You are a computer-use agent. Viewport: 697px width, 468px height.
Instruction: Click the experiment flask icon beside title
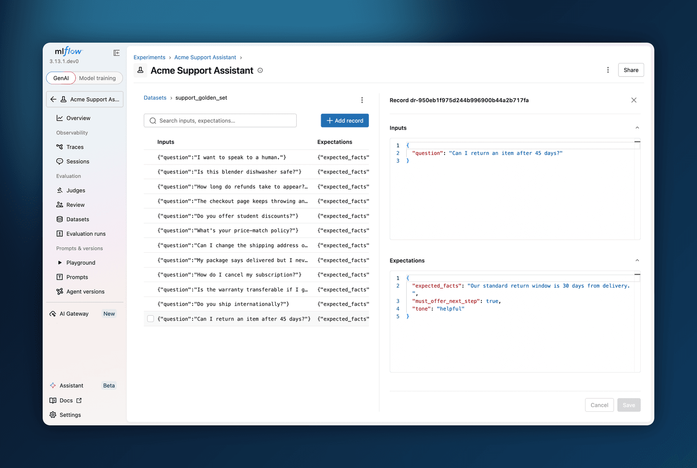[140, 70]
